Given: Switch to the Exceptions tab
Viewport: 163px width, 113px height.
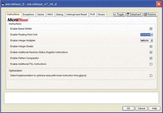Looking at the screenshot, I should [28, 14].
